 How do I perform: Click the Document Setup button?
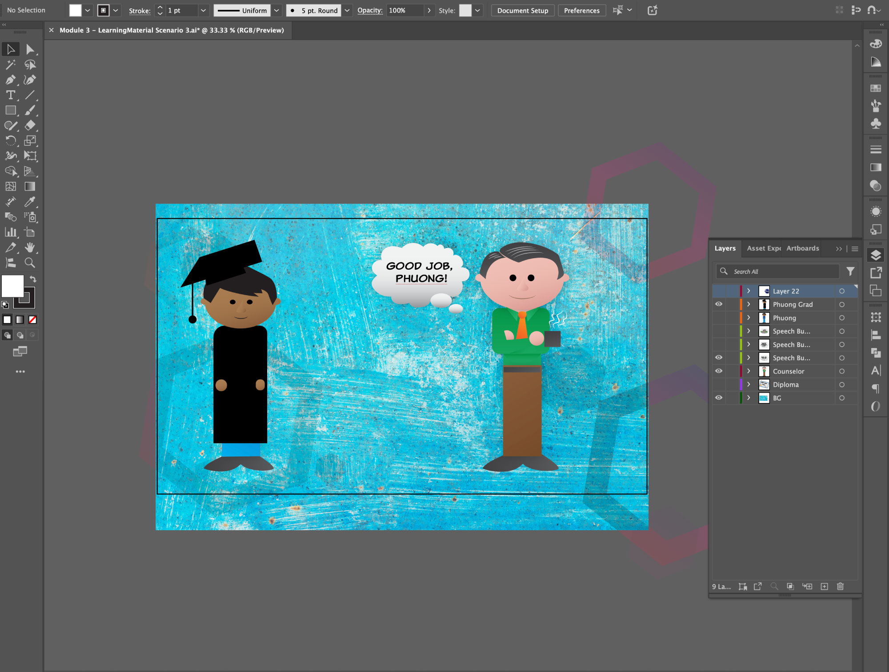coord(522,10)
